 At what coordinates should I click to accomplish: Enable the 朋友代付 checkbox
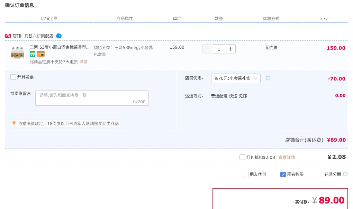[246, 174]
